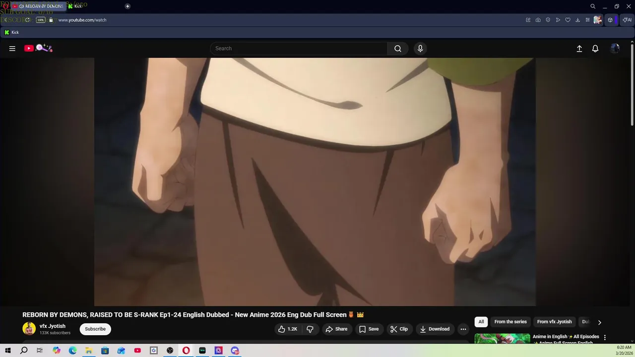Open the extensions cube icon
The width and height of the screenshot is (635, 357).
(x=610, y=20)
